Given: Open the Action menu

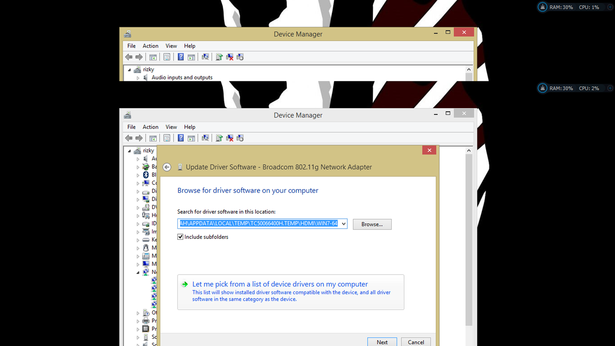Looking at the screenshot, I should 150,127.
